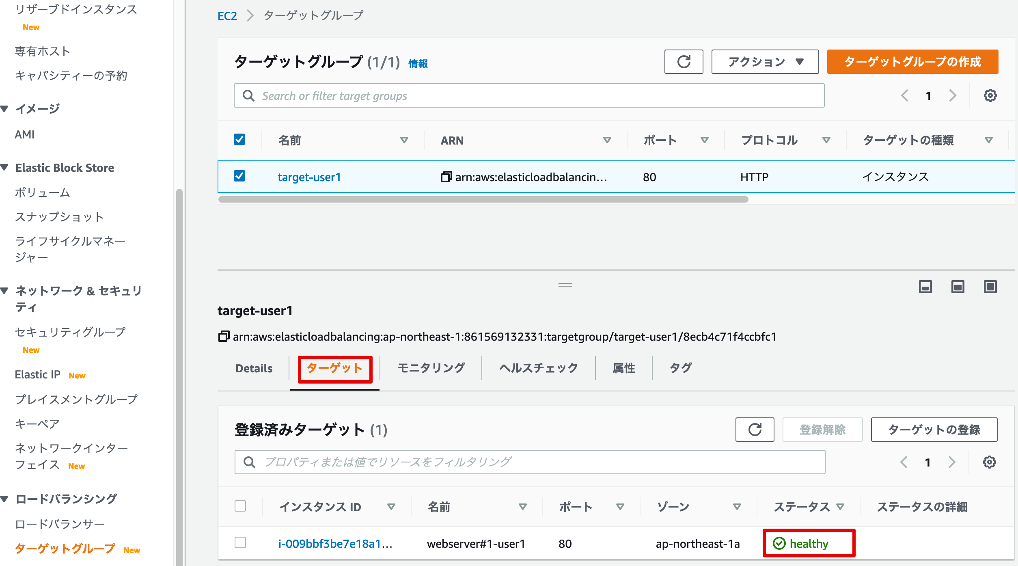Click the target groups horizontal scrollbar
The width and height of the screenshot is (1018, 566).
[483, 199]
